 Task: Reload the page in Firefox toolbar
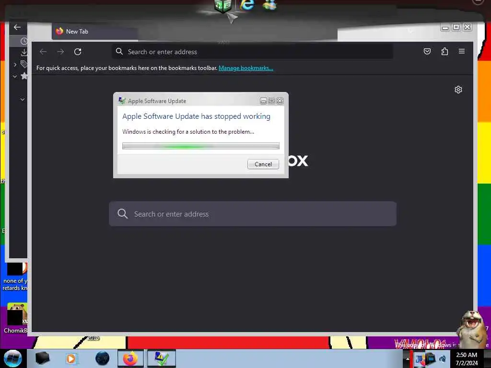click(78, 52)
